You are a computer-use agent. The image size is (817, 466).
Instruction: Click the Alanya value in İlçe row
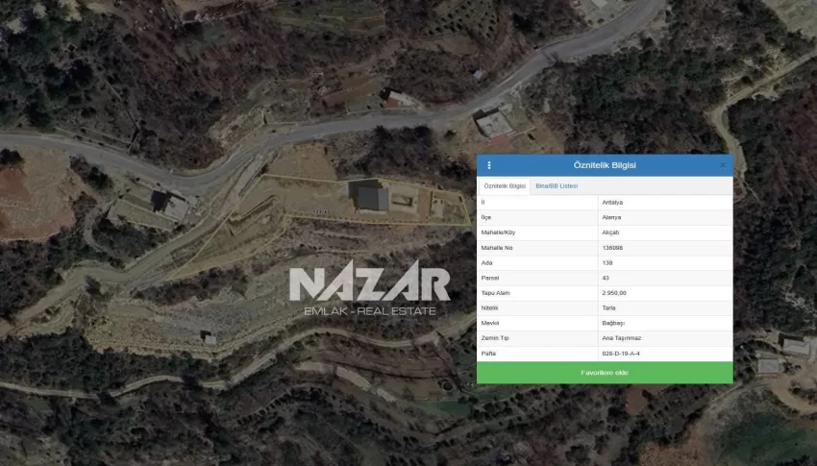tap(611, 217)
